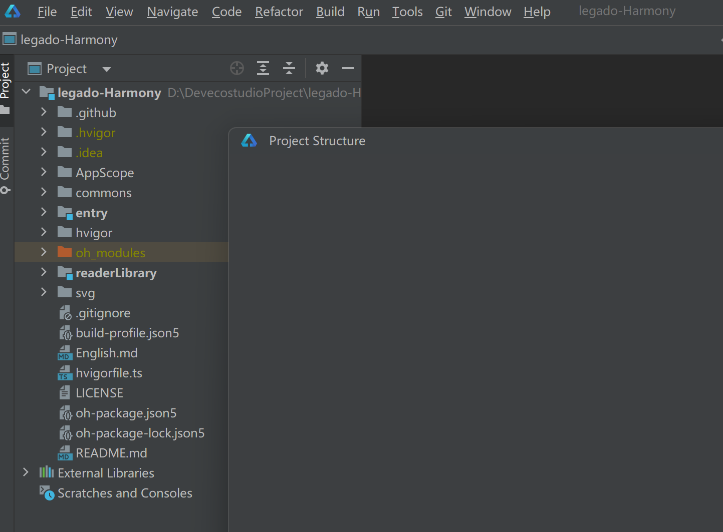
Task: Click the Project Structure dialog title
Action: coord(317,141)
